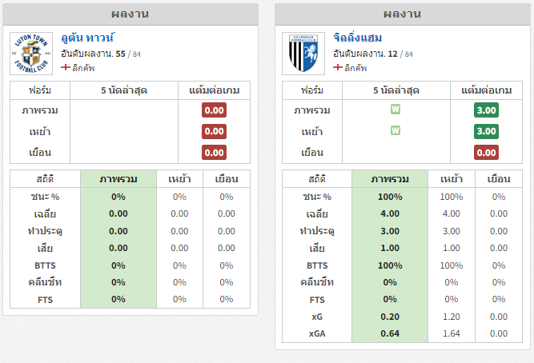Open the จิลลิ่งแฮม team link
Viewport: 534px width, 363px height.
click(357, 38)
